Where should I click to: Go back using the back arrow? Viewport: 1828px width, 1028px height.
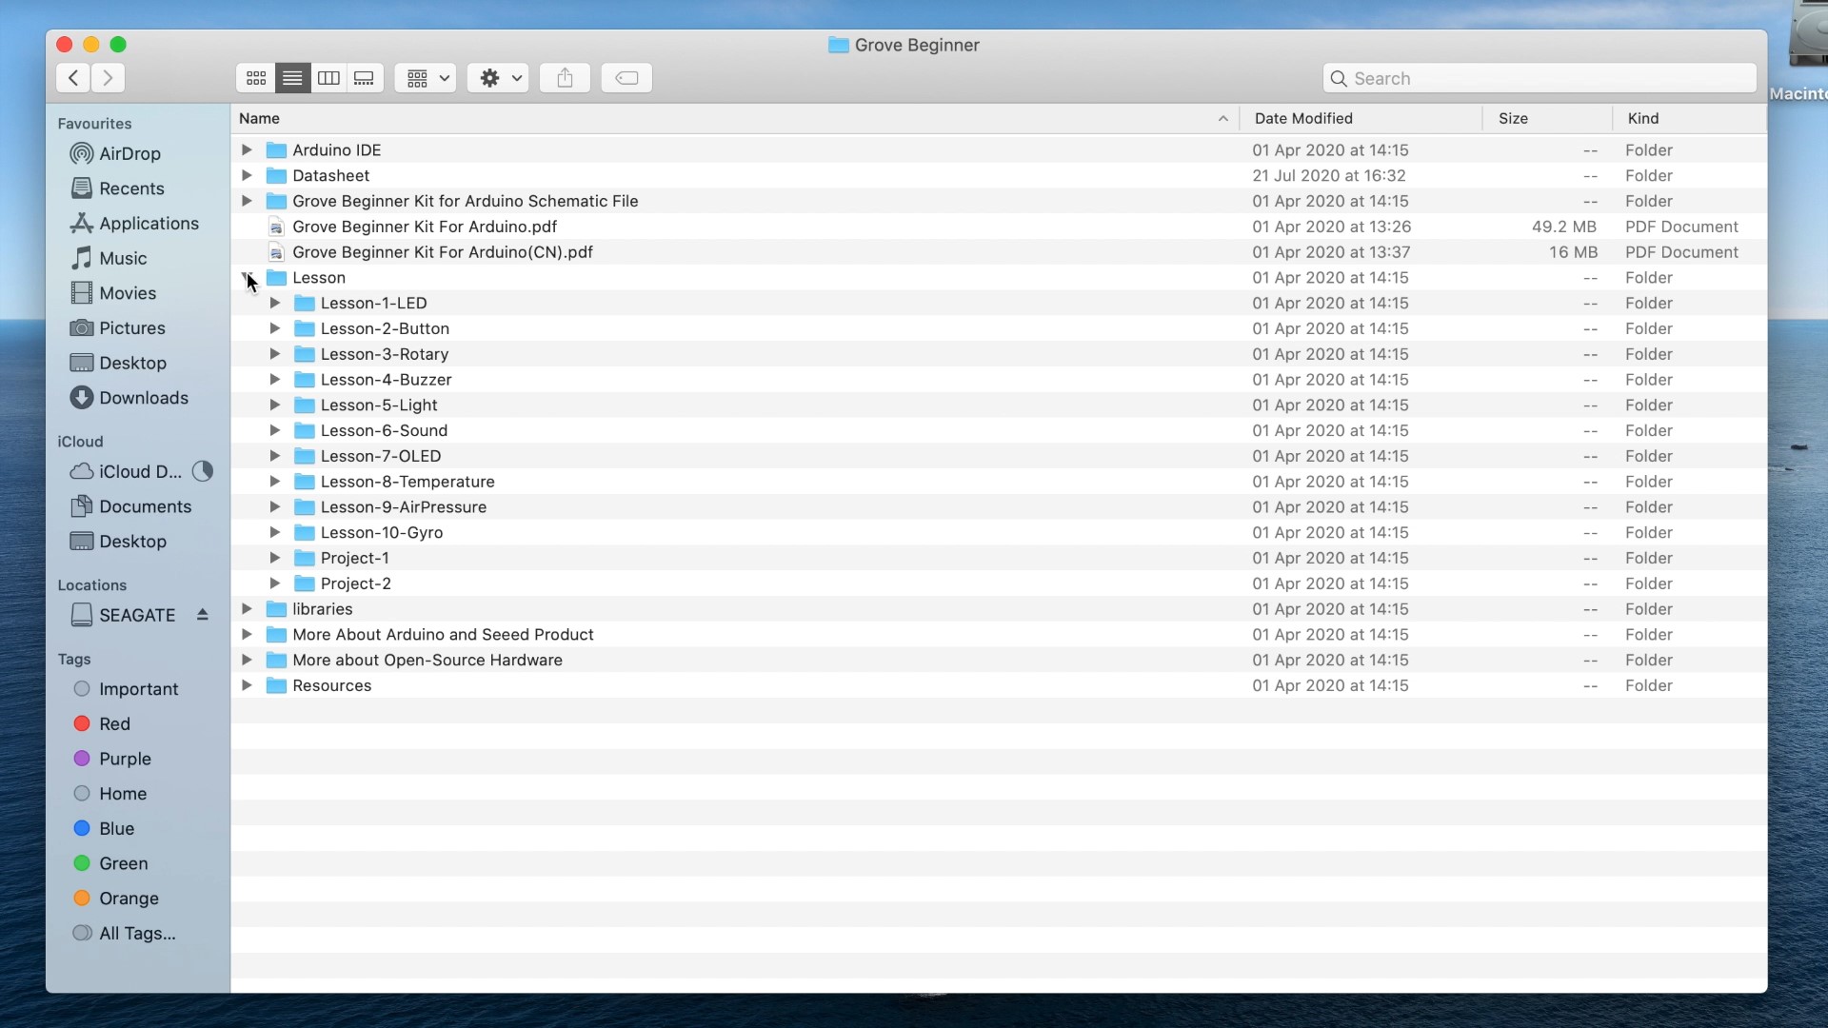click(x=73, y=78)
